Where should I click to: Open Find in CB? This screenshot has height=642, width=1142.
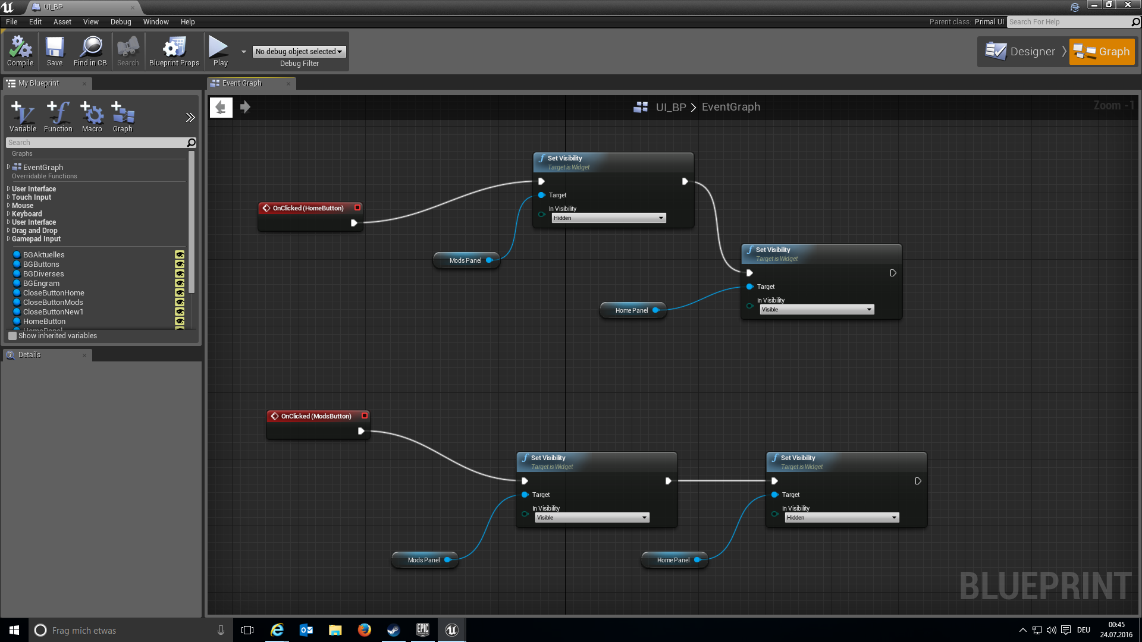90,51
